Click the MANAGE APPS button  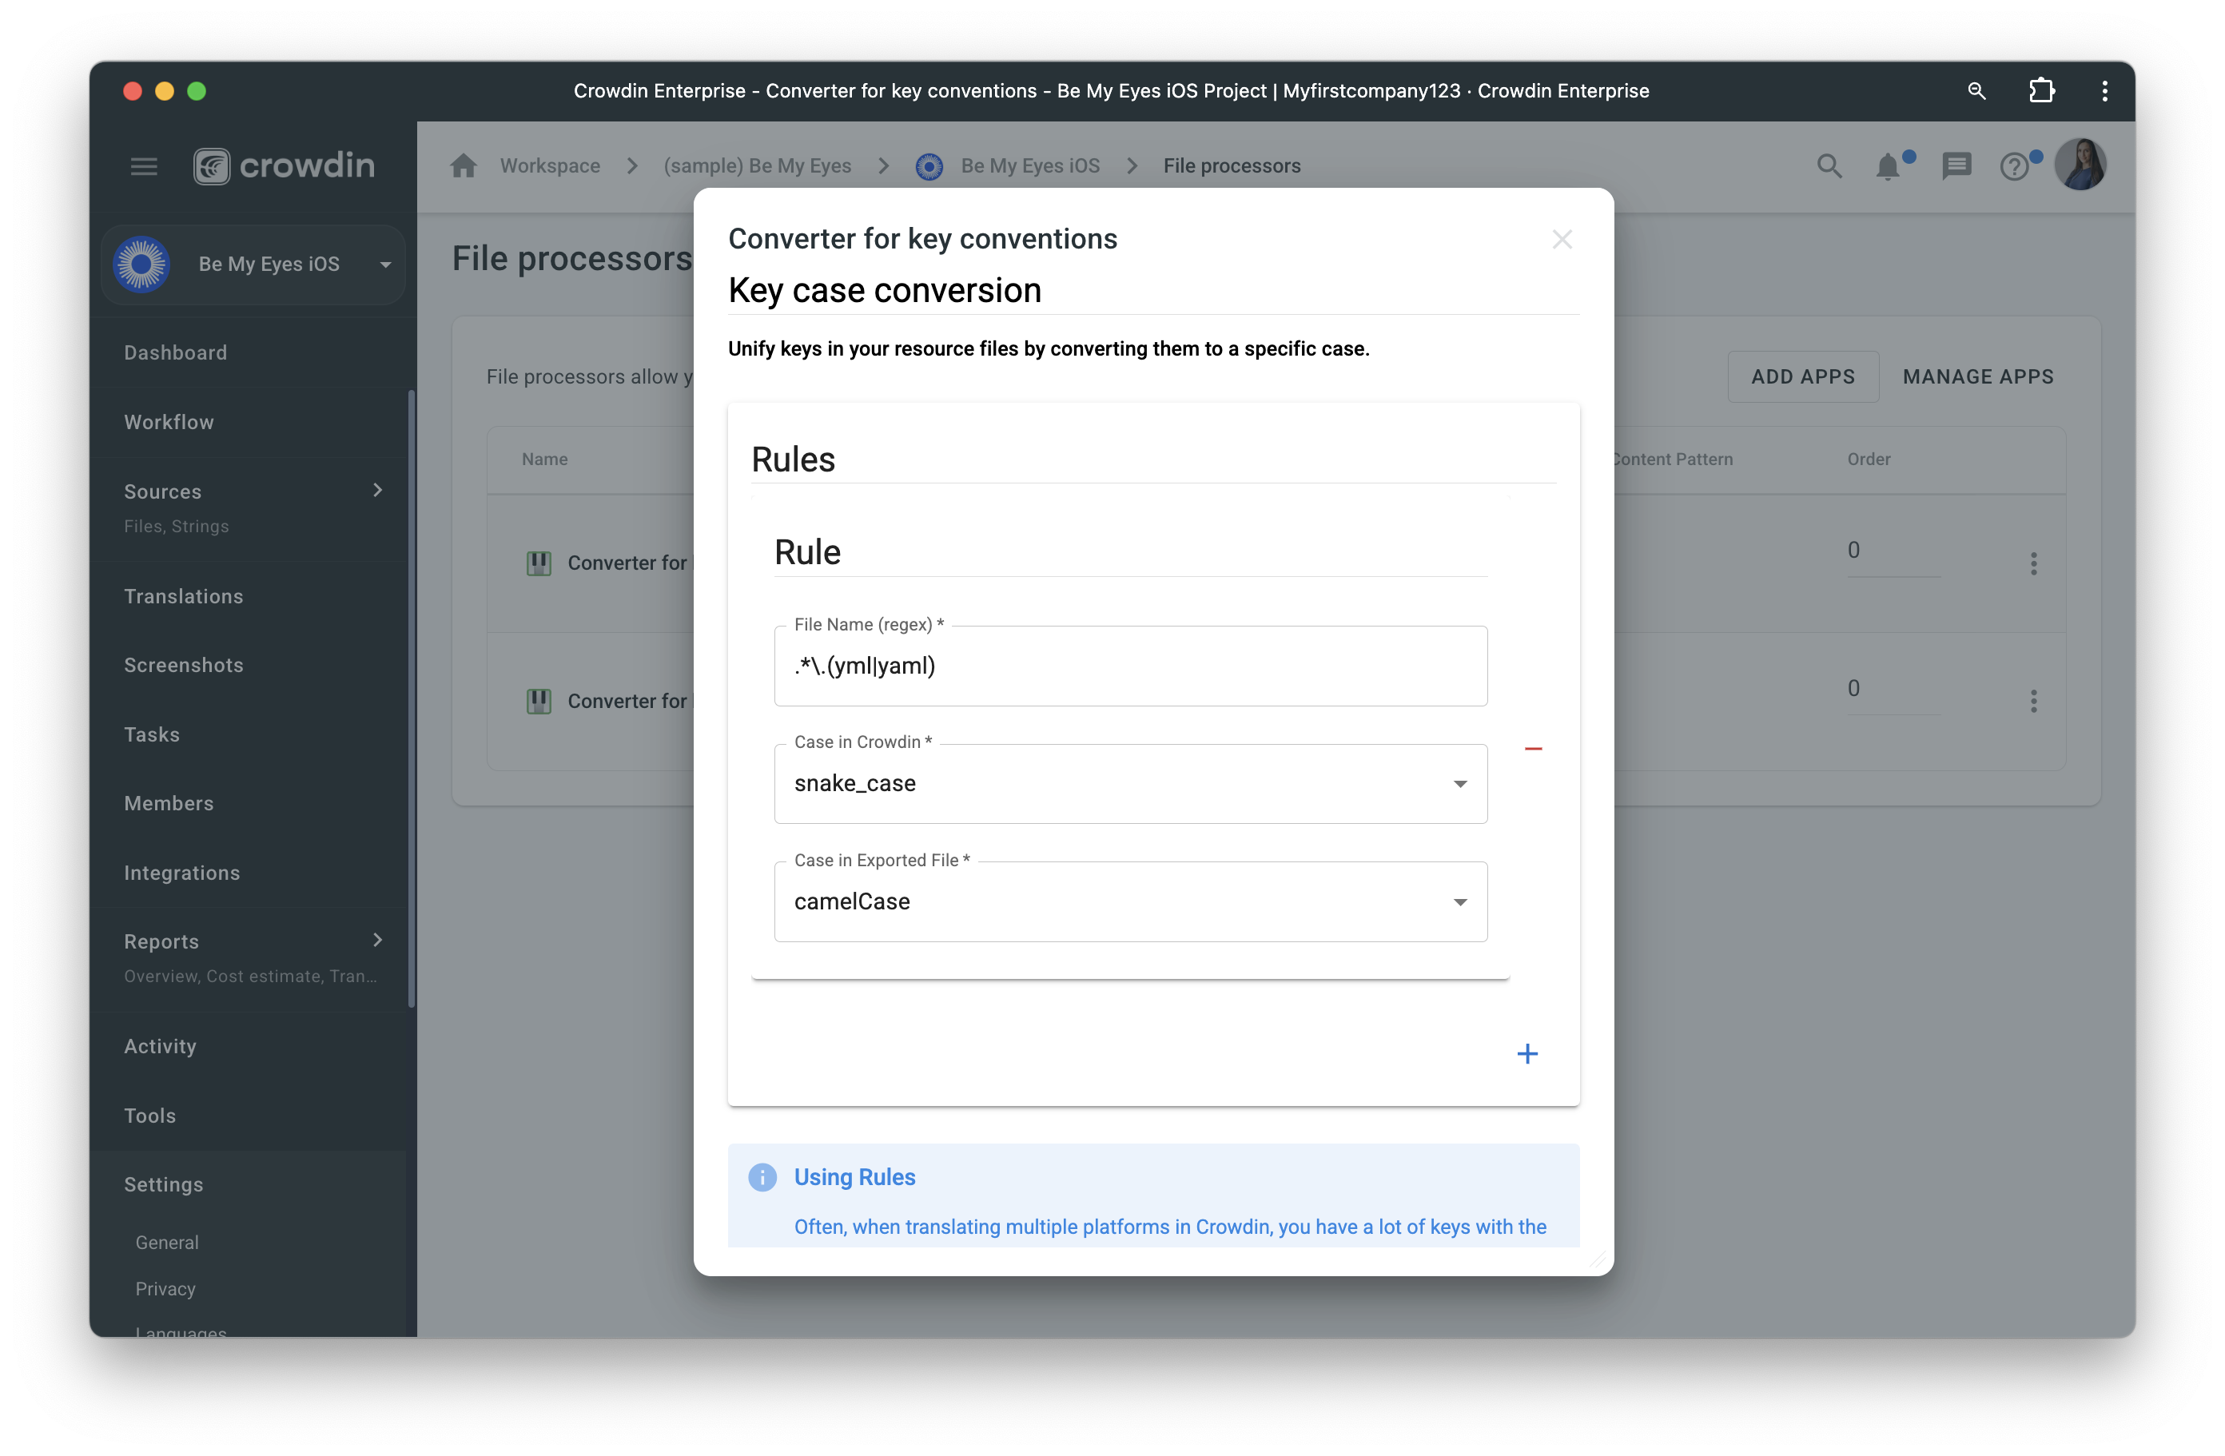pyautogui.click(x=1978, y=376)
